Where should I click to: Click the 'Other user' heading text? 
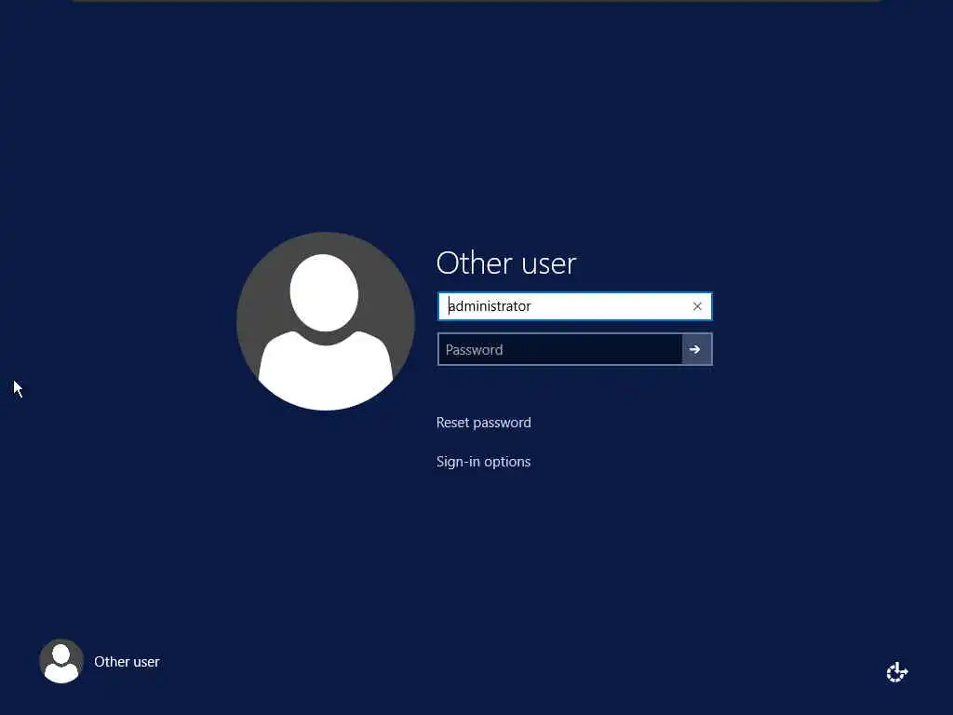point(506,263)
